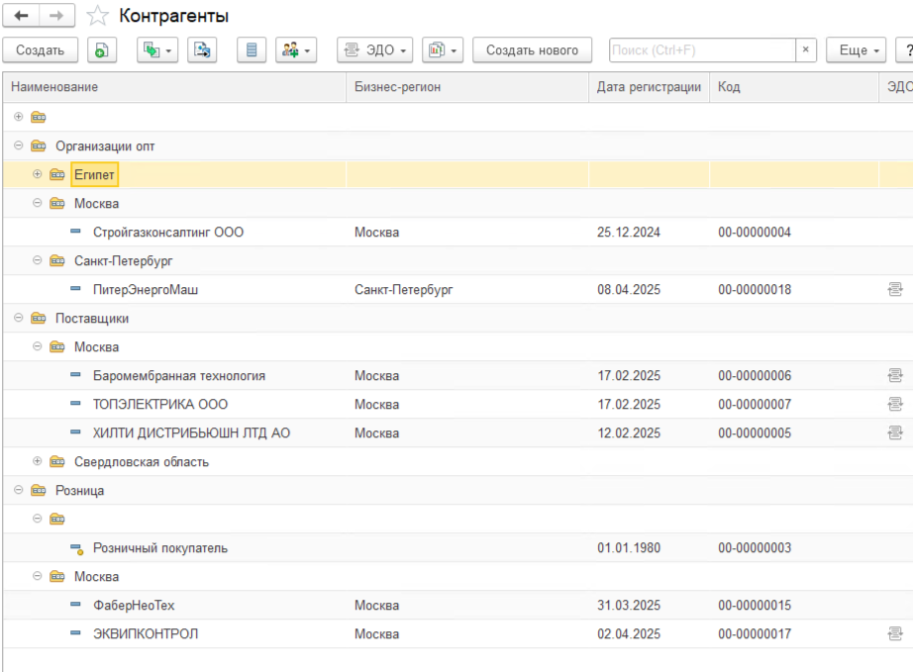Go back with the left arrow button
Screen dimensions: 913x672
coord(22,16)
